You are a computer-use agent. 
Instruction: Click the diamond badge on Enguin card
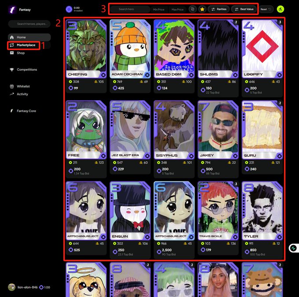[147, 237]
